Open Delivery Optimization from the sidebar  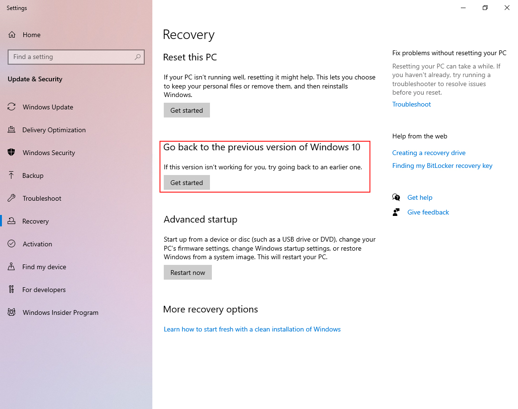(x=11, y=130)
